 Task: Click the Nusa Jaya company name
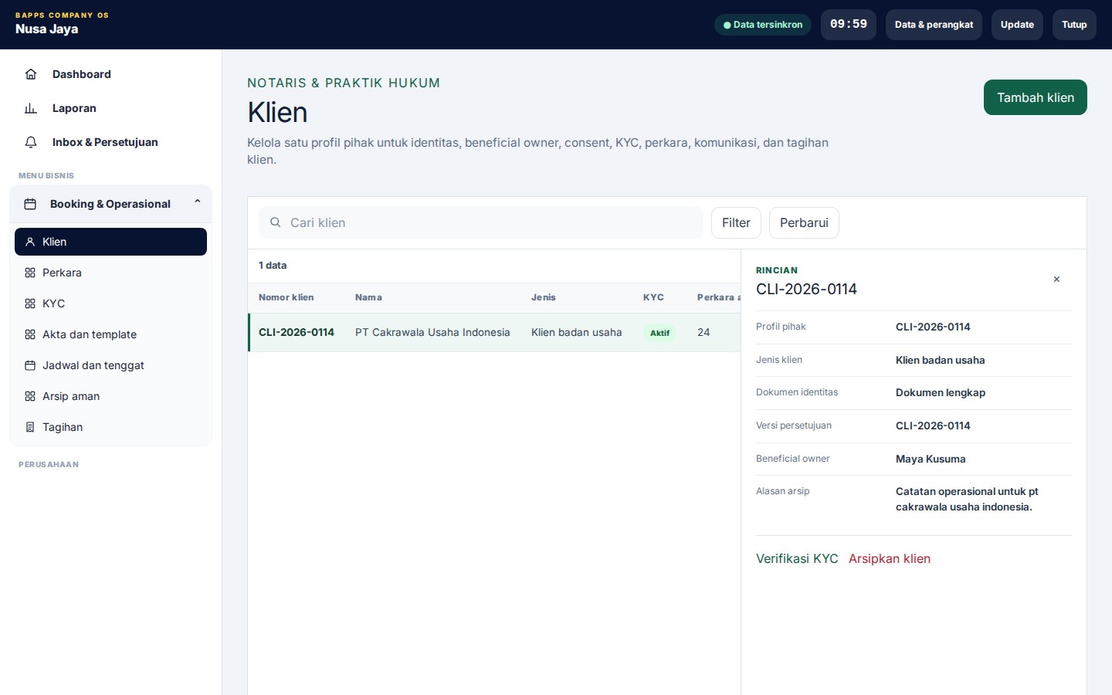(x=46, y=29)
